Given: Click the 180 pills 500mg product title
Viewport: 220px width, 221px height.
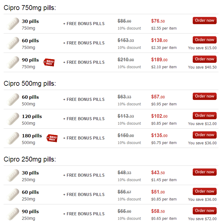Looking at the screenshot, I should tap(32, 136).
